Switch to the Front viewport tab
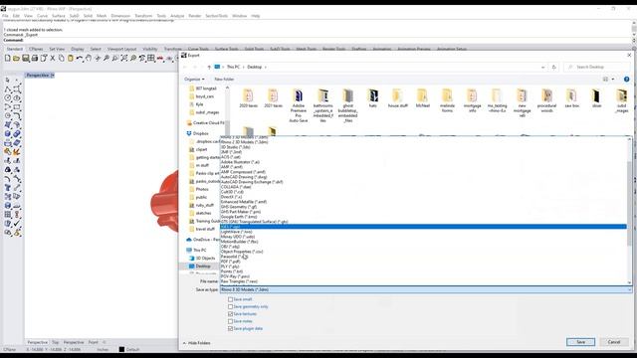The height and width of the screenshot is (358, 637). 94,342
